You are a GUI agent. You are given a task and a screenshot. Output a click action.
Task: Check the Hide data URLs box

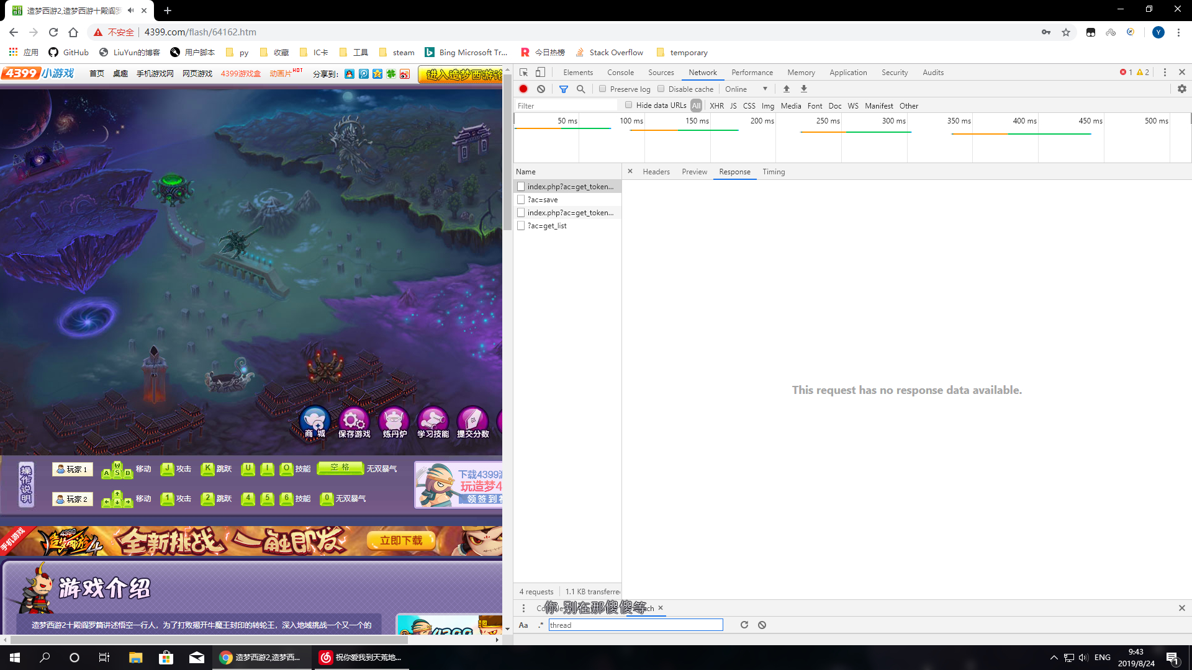[629, 105]
